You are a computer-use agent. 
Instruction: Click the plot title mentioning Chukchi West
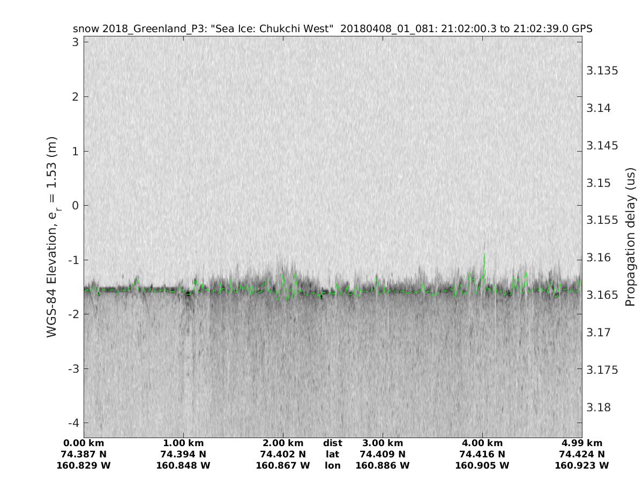click(332, 28)
